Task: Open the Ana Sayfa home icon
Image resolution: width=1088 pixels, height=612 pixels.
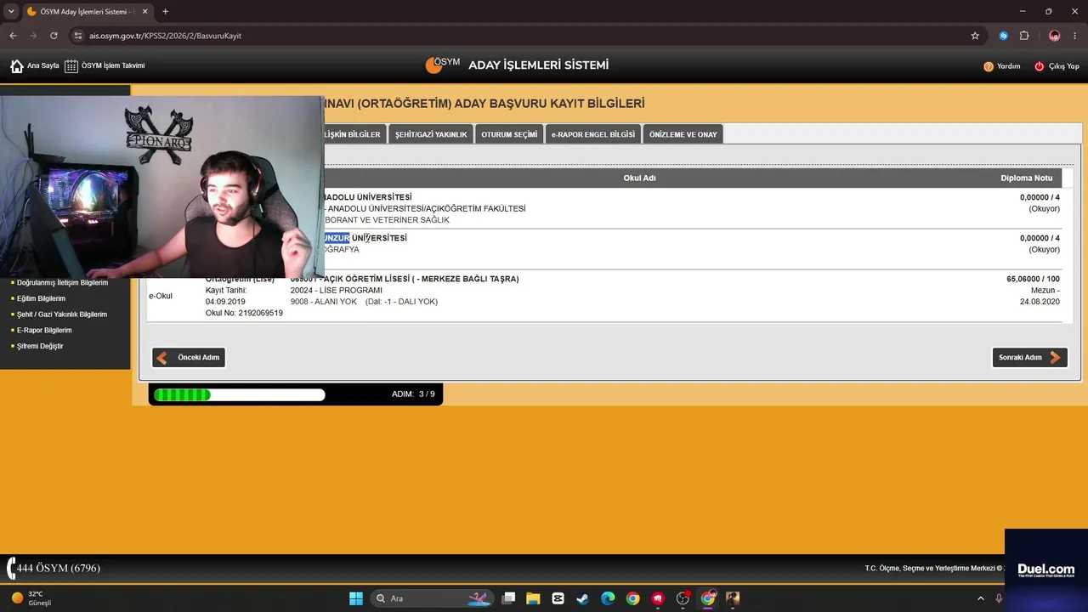Action: click(x=17, y=66)
